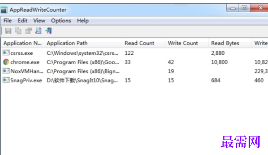Select the chrome.exe row name

point(25,62)
